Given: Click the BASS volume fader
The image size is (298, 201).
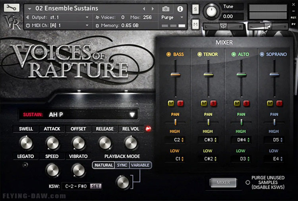Looking at the screenshot, I should click(175, 75).
